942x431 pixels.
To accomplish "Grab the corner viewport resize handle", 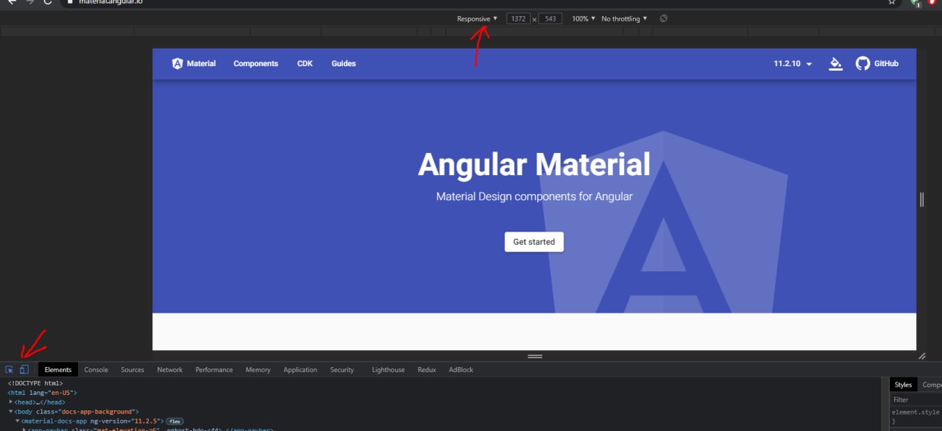I will (x=922, y=356).
